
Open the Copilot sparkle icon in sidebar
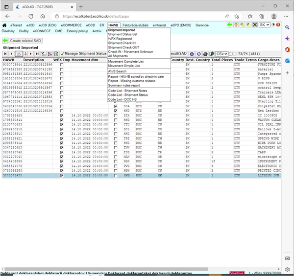coord(287,39)
